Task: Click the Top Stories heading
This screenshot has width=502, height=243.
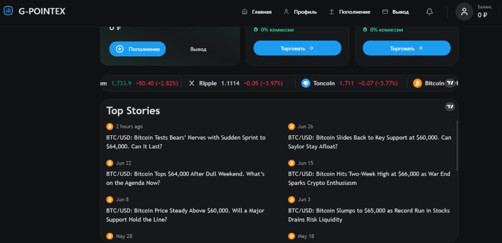Action: click(x=133, y=111)
